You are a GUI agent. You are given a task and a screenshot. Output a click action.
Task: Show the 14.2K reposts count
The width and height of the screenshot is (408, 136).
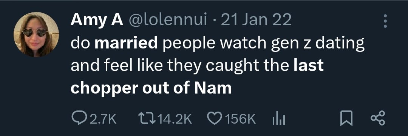[x=175, y=119]
